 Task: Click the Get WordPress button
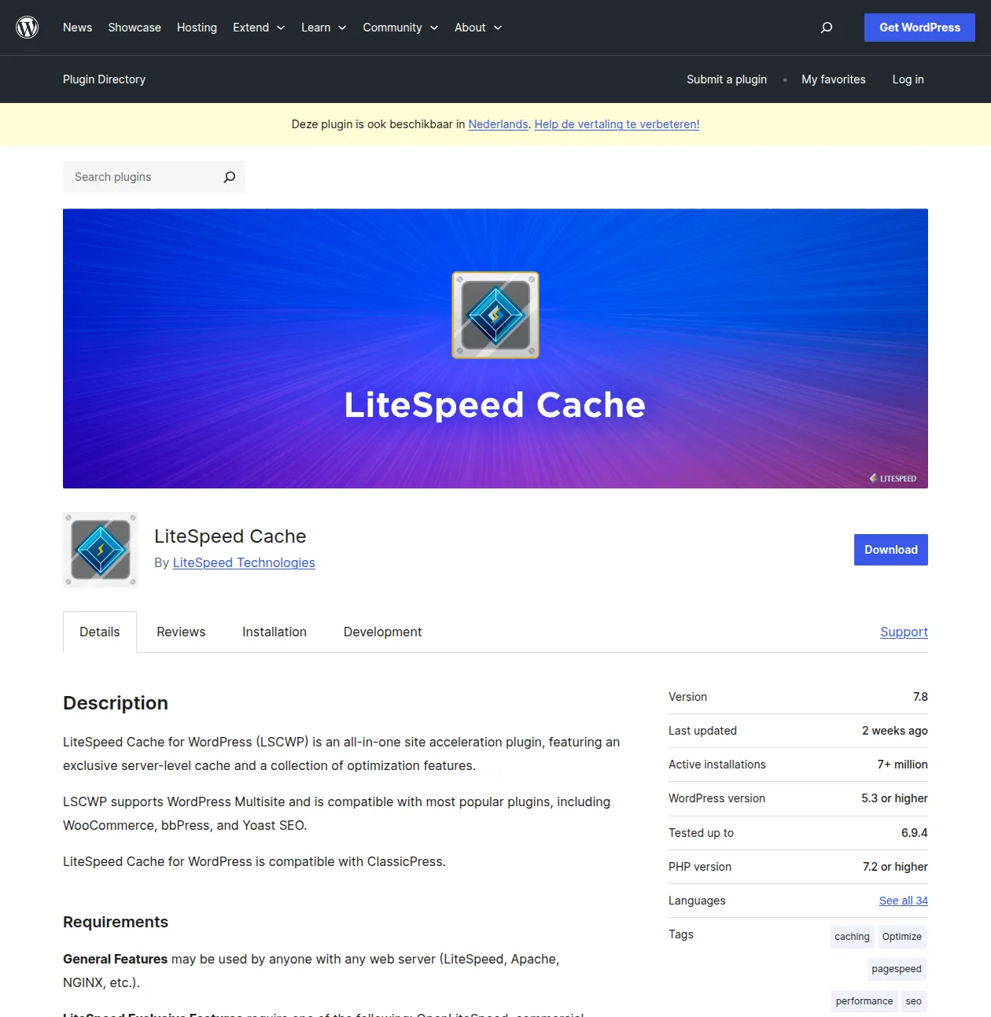pos(919,27)
